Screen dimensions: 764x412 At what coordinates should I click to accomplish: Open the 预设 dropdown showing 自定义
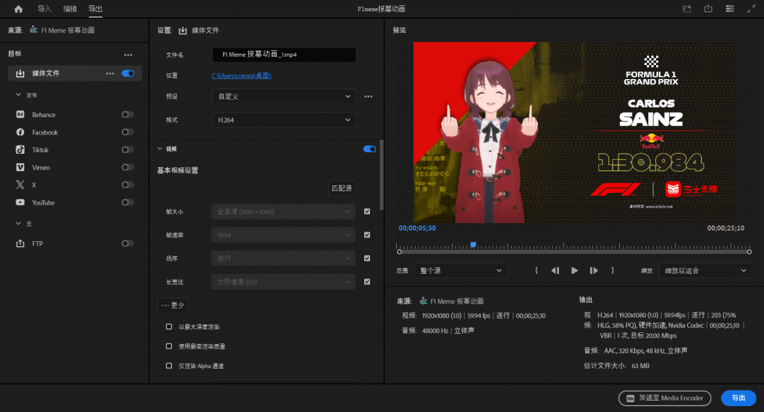284,96
